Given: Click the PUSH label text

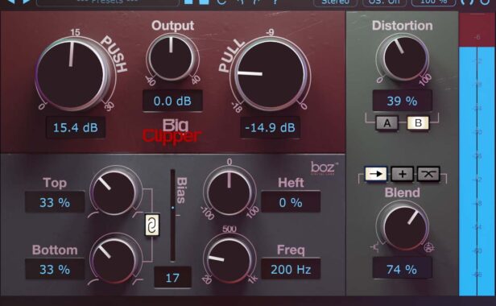Looking at the screenshot, I should [114, 54].
